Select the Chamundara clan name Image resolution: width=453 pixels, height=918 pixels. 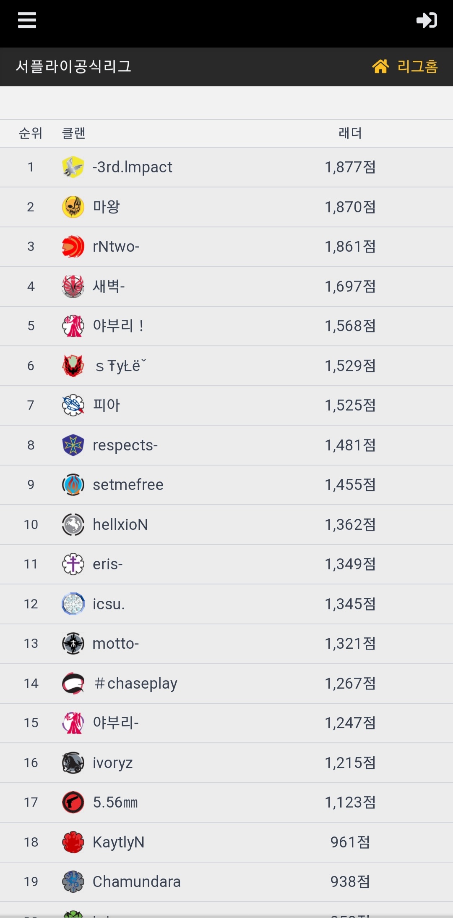tap(136, 882)
